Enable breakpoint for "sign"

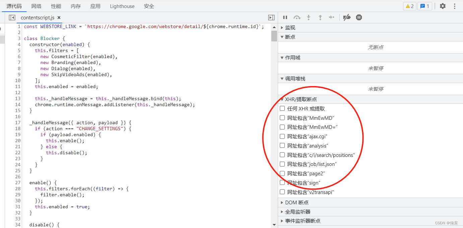point(282,183)
